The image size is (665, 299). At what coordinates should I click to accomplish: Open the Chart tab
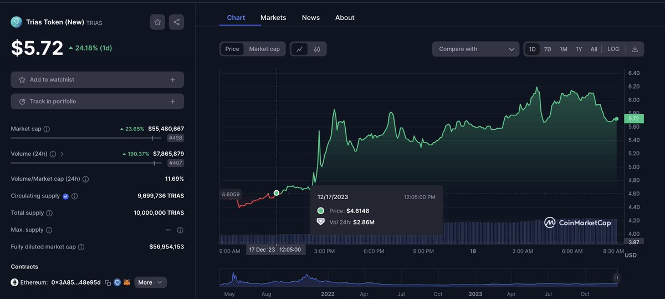click(236, 18)
